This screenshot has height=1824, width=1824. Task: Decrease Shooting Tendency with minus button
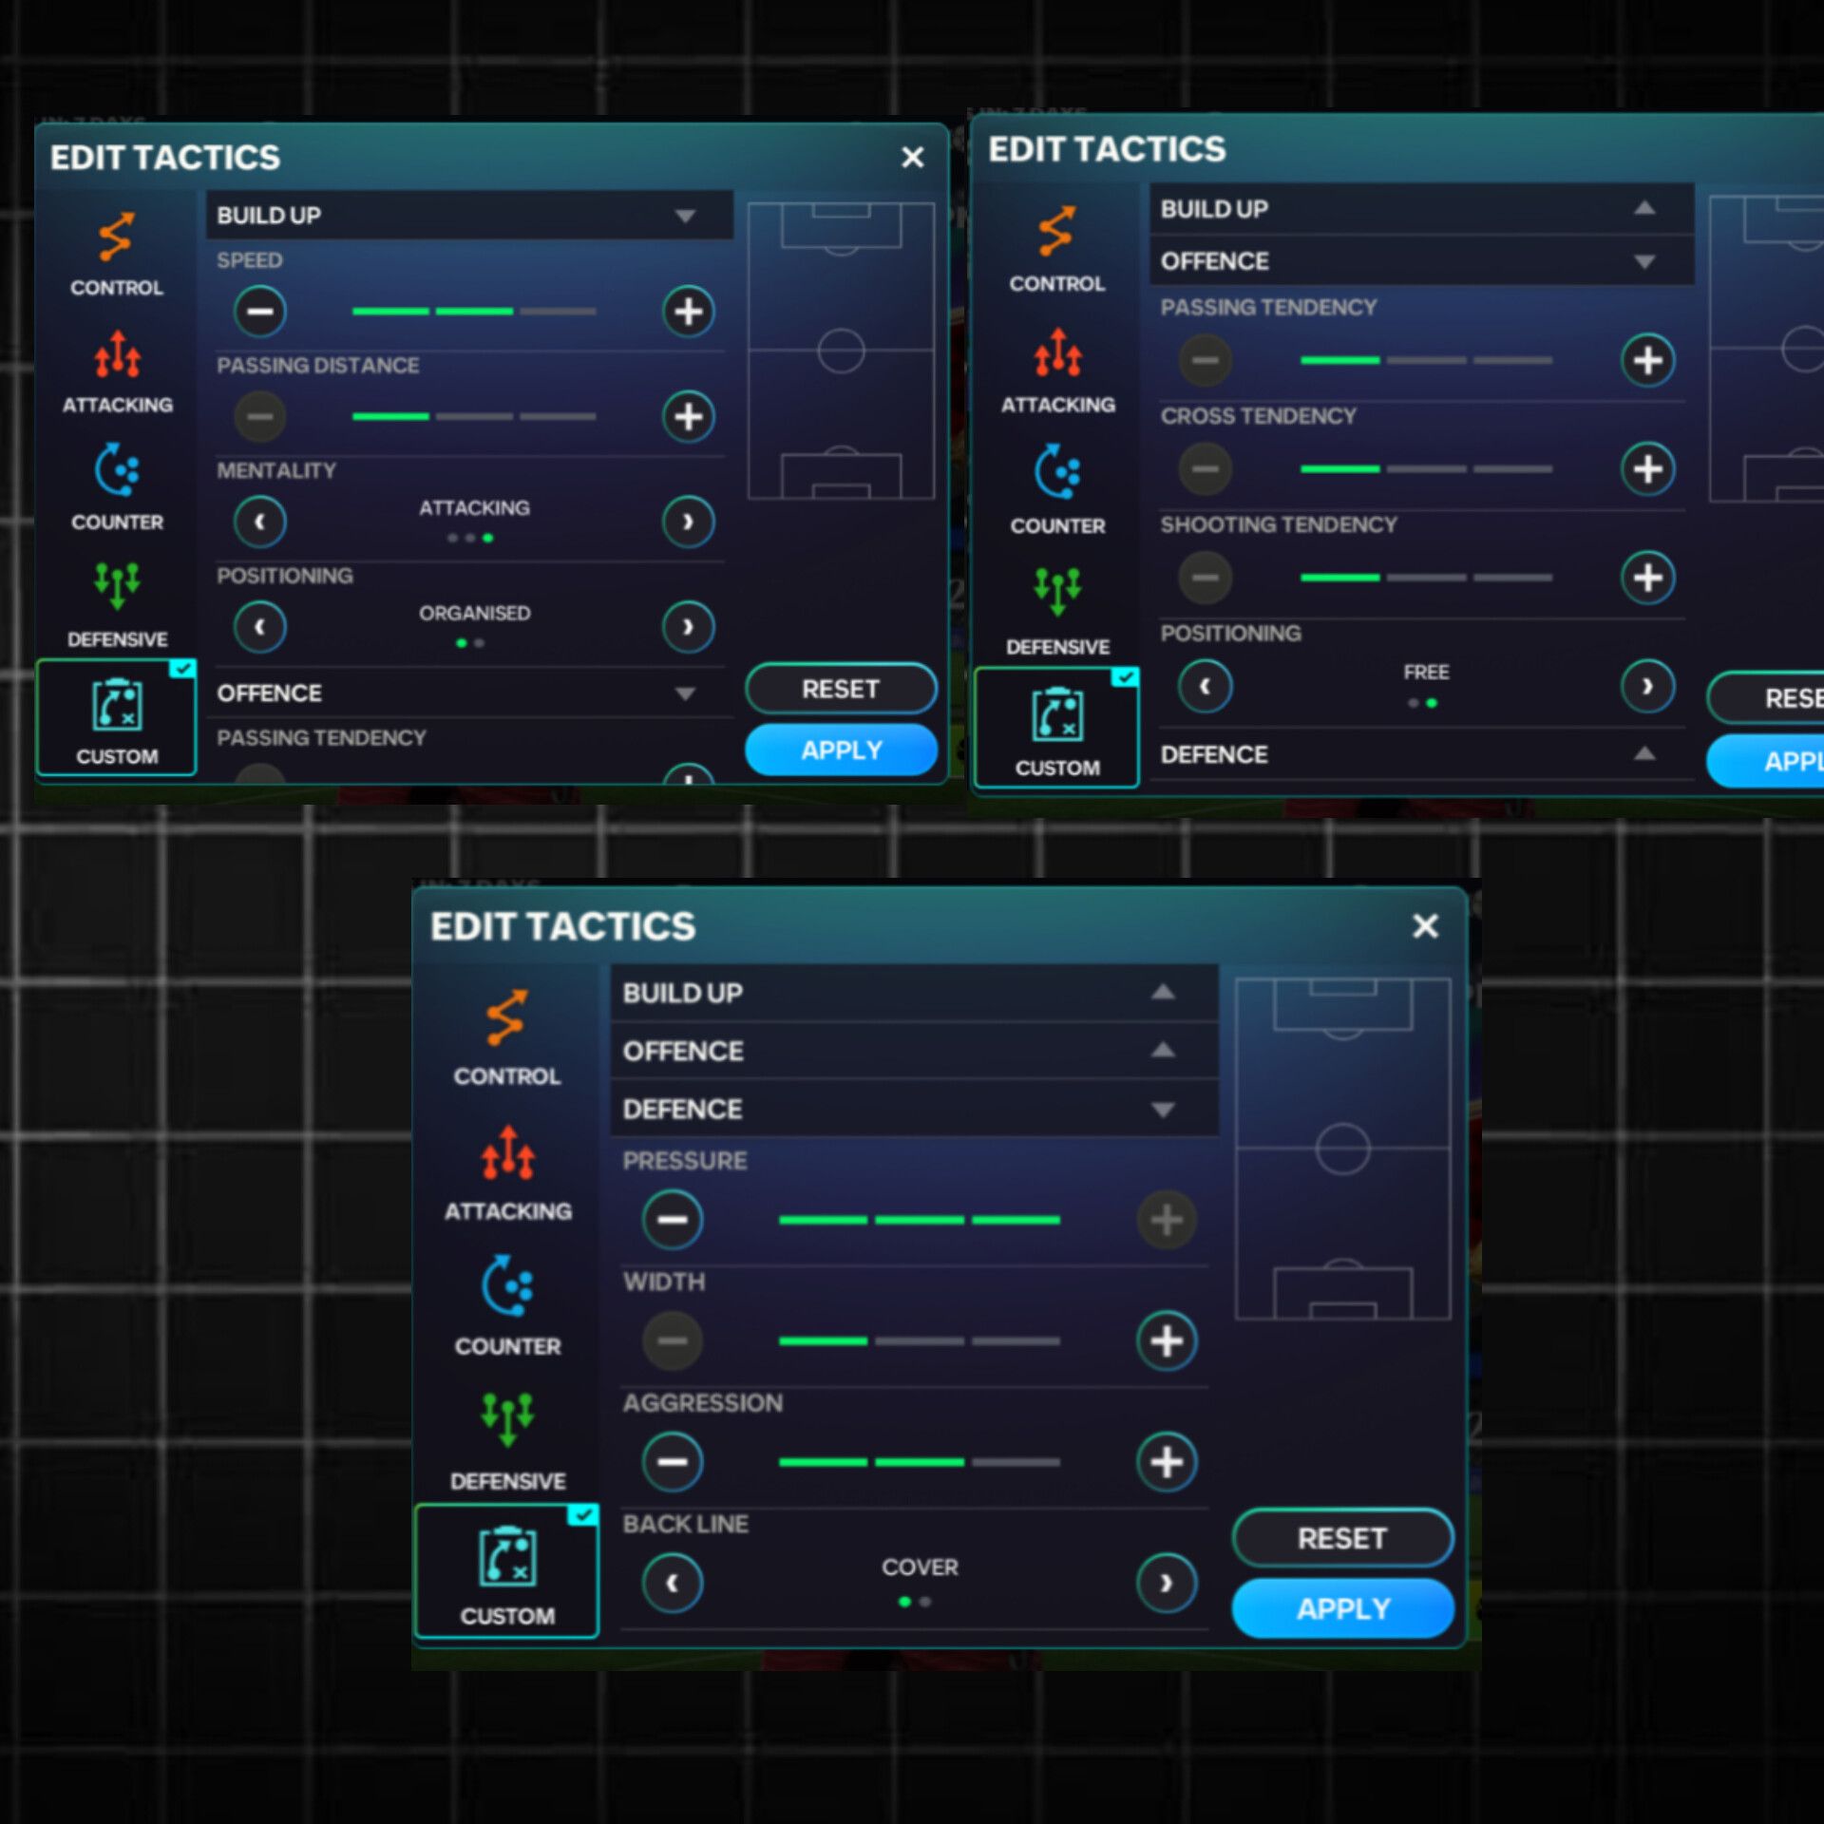pyautogui.click(x=1205, y=577)
